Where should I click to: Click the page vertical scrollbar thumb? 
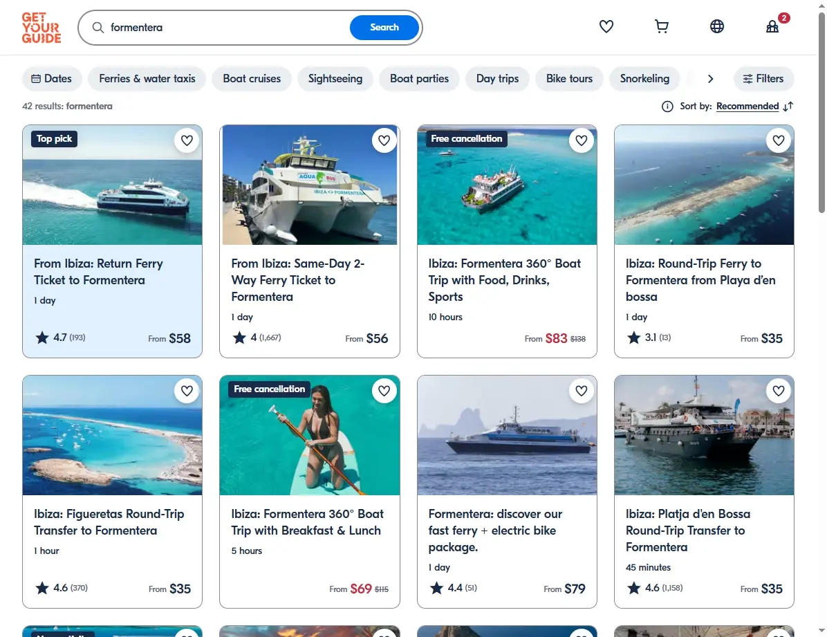pos(821,113)
